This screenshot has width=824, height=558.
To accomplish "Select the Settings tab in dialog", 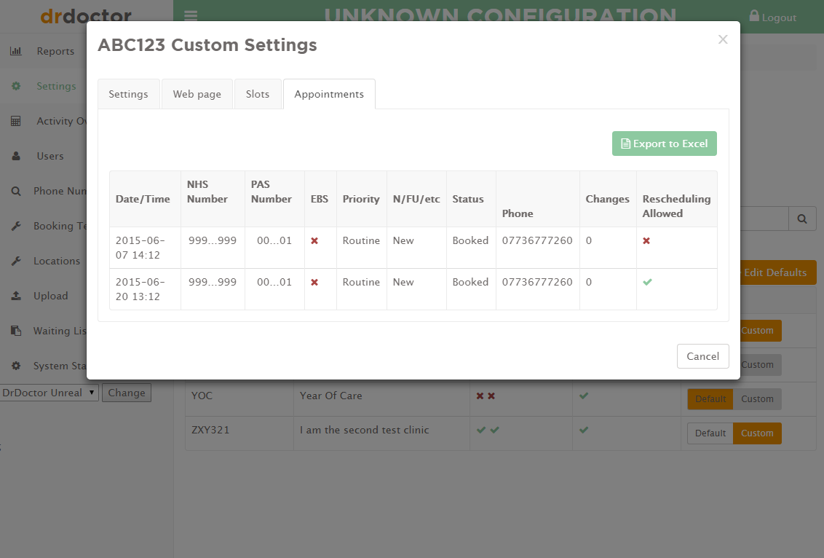I will [128, 94].
